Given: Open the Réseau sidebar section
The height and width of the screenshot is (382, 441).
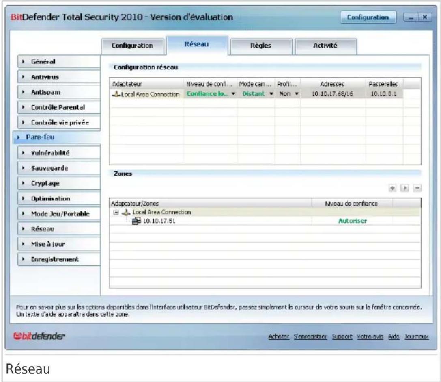Looking at the screenshot, I should tap(59, 229).
